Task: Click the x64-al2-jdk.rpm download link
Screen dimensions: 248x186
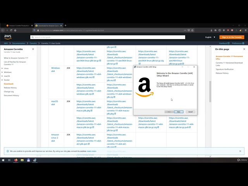Action: (x=89, y=139)
